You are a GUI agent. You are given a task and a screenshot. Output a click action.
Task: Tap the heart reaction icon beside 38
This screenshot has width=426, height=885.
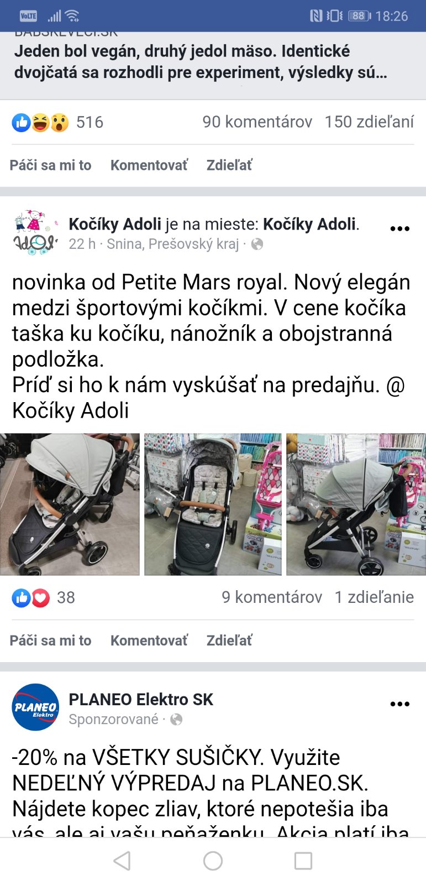point(40,597)
